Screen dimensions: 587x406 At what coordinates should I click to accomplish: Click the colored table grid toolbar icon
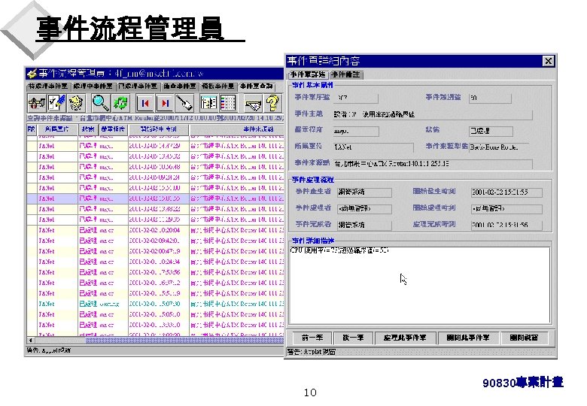point(228,103)
